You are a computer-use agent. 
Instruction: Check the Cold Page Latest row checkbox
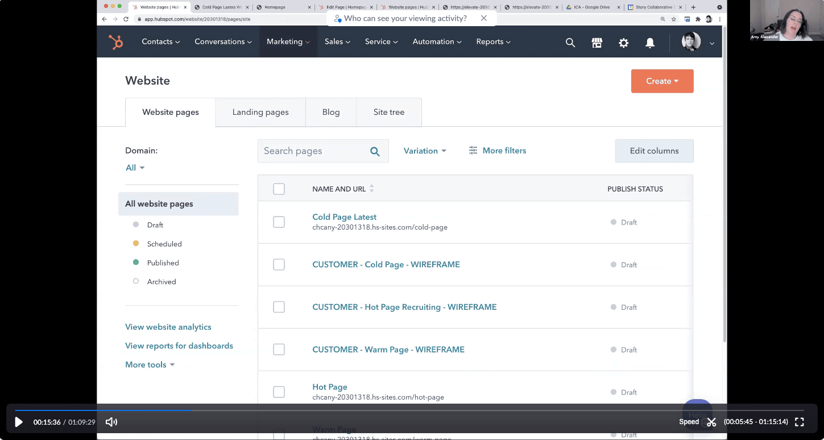click(x=279, y=222)
